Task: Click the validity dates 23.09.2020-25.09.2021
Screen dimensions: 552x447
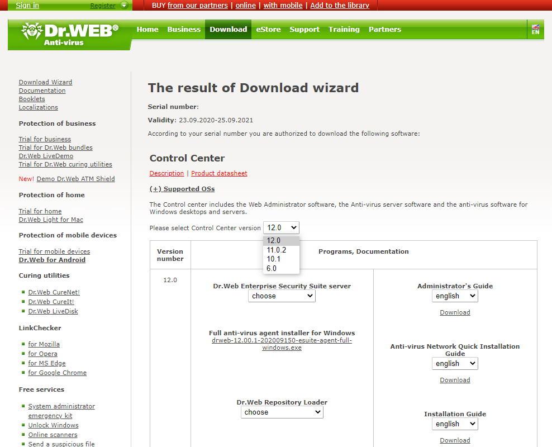Action: [x=216, y=120]
